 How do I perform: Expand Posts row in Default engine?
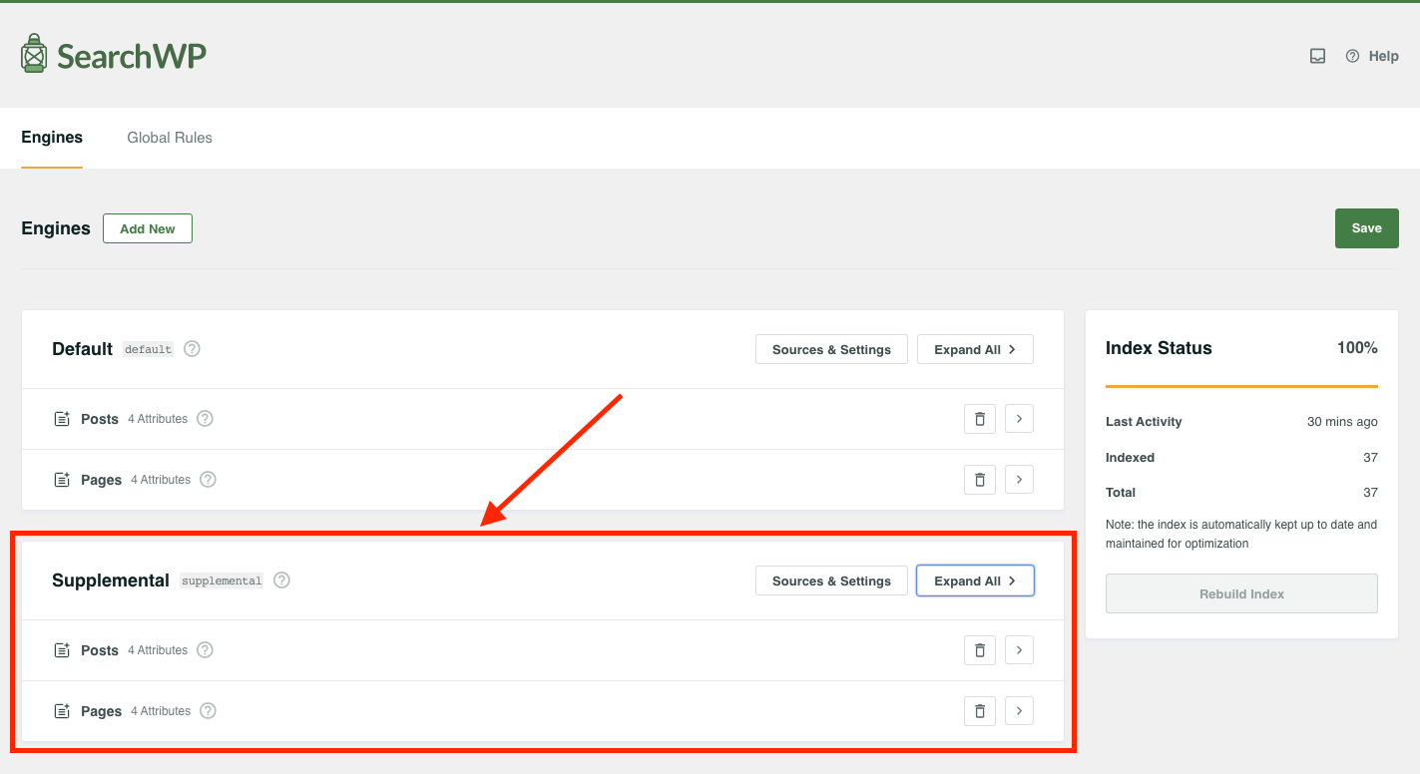(1019, 419)
